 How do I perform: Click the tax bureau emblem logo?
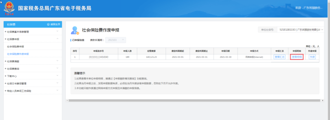point(9,9)
